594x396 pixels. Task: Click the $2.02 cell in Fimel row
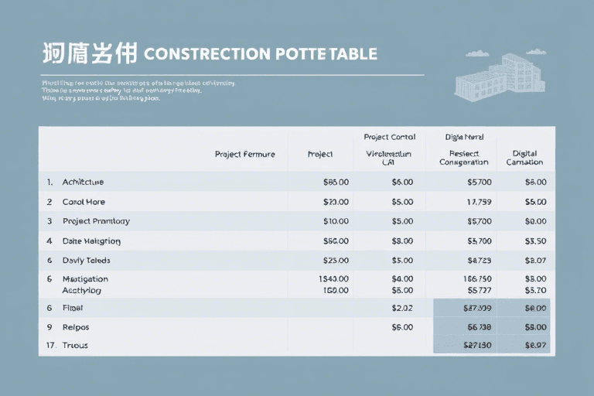point(402,308)
